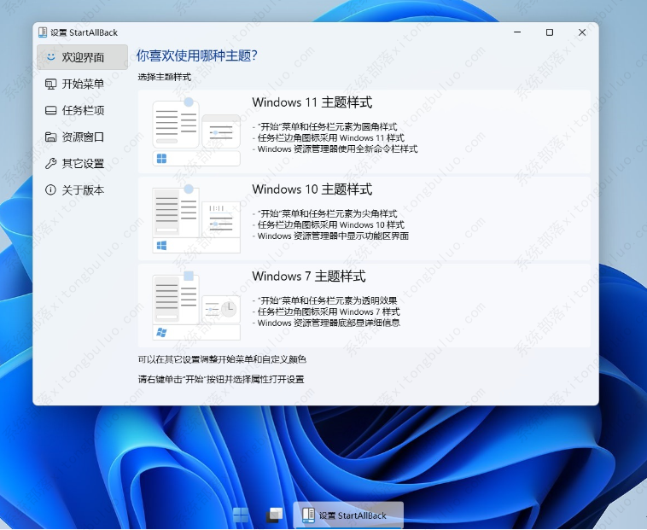Go to the 资源窗口 page
The image size is (647, 530).
83,137
